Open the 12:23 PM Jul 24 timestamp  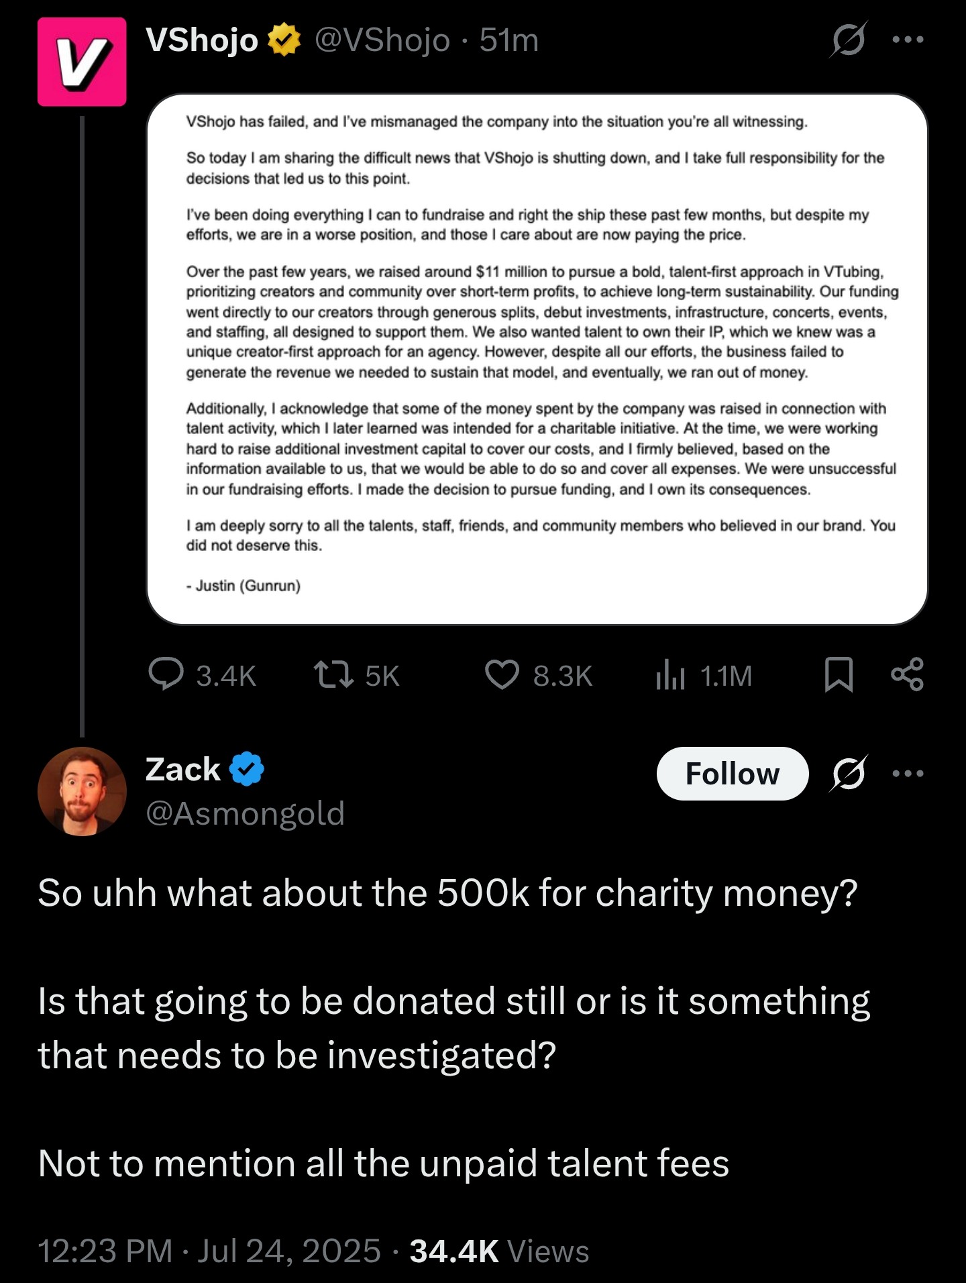(x=209, y=1251)
